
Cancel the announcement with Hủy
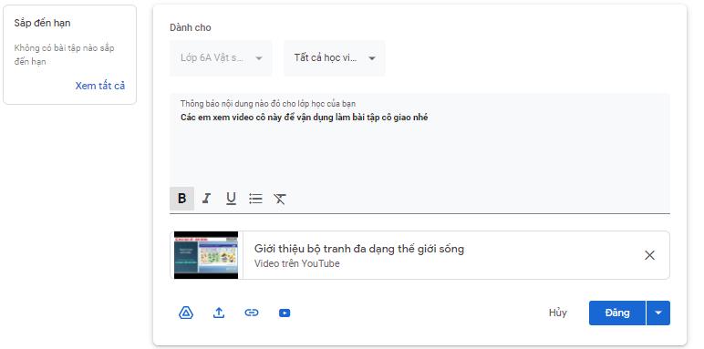(557, 313)
